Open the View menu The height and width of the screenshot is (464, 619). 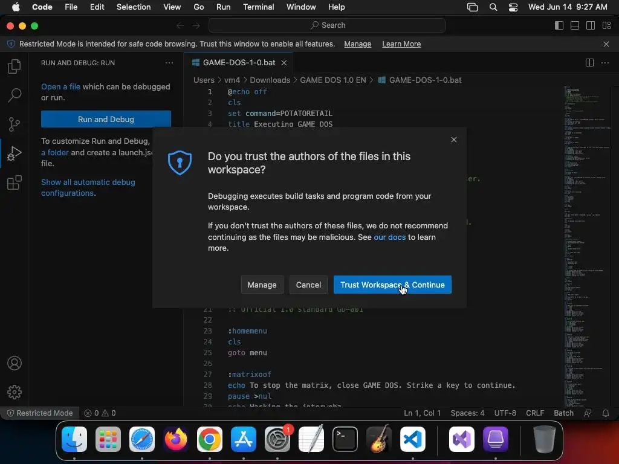[x=172, y=7]
